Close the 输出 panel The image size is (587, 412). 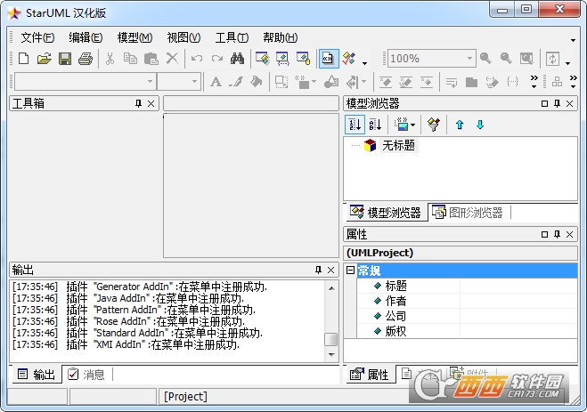[x=331, y=270]
